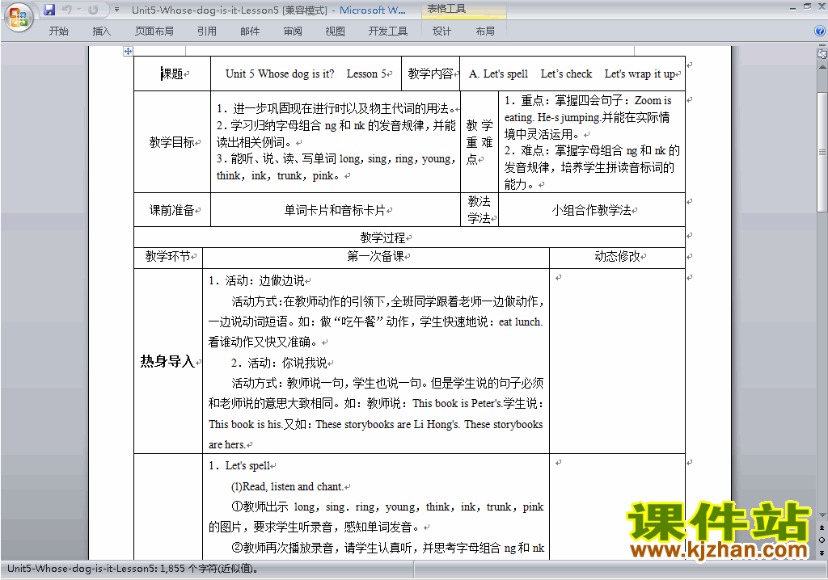Go to the 视图 ribbon tab

335,32
